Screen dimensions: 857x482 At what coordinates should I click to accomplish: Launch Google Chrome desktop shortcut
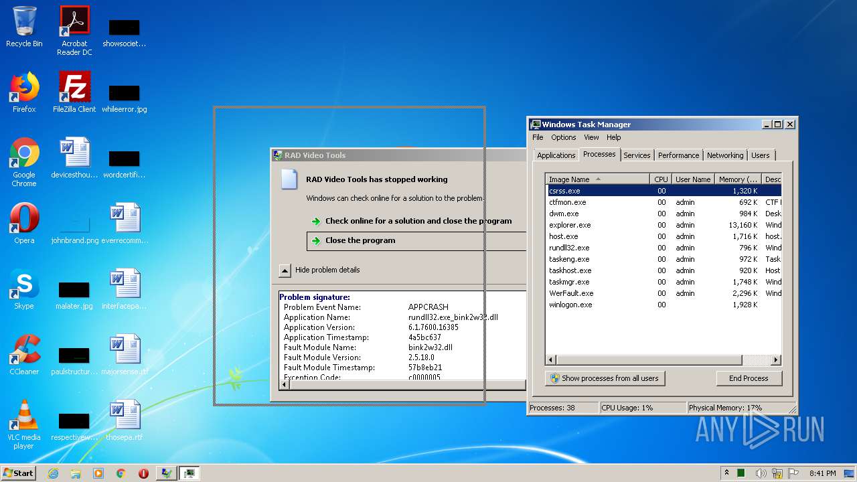point(24,162)
